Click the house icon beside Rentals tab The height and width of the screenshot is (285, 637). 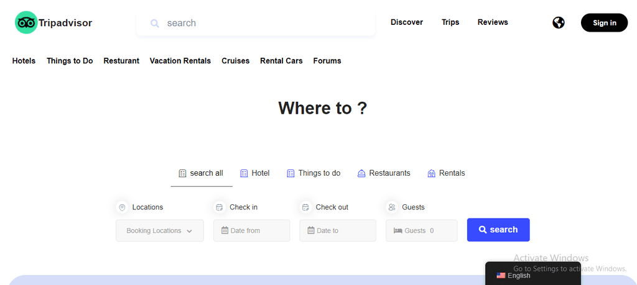pyautogui.click(x=432, y=173)
